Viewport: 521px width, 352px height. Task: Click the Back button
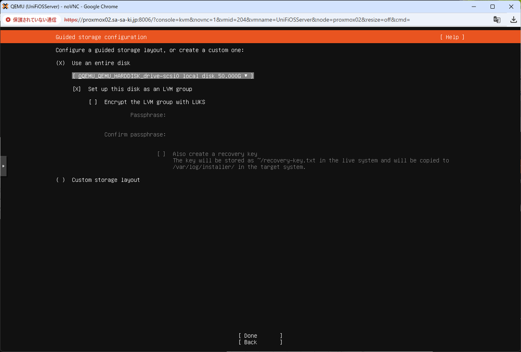coord(260,342)
